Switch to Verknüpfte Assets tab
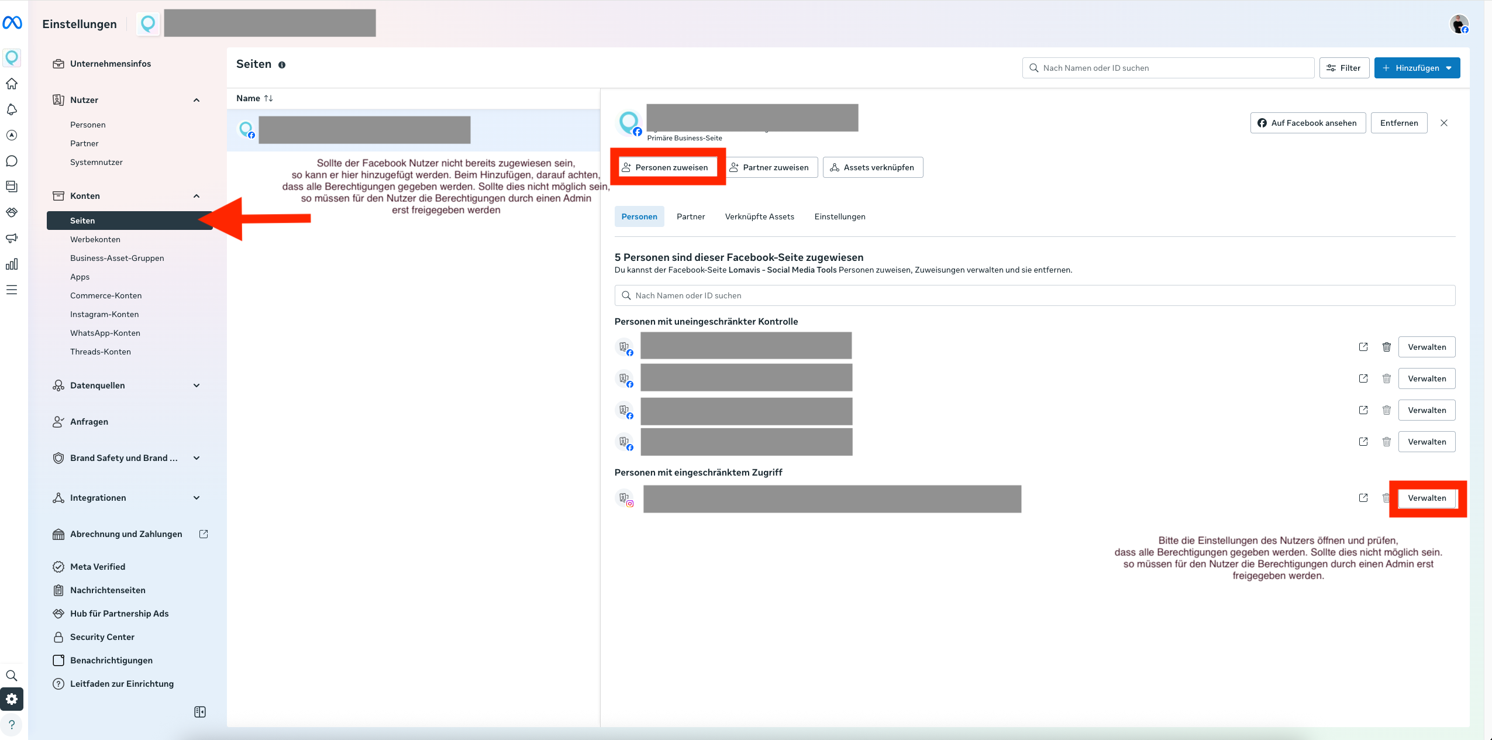Viewport: 1492px width, 740px height. tap(759, 216)
